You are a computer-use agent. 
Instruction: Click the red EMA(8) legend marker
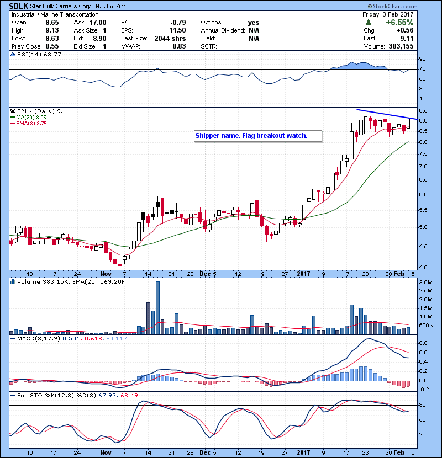click(x=13, y=123)
